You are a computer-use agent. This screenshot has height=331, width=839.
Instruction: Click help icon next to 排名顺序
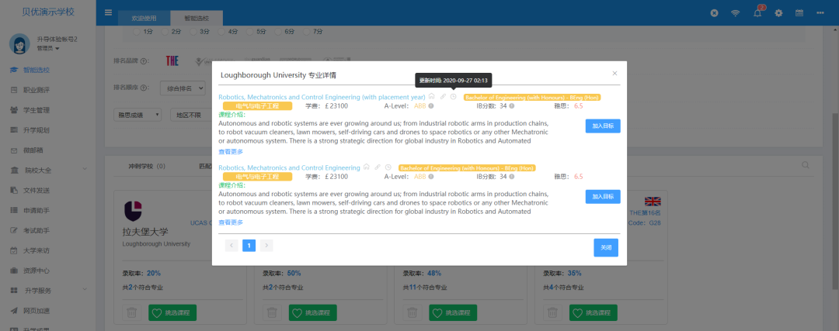144,88
